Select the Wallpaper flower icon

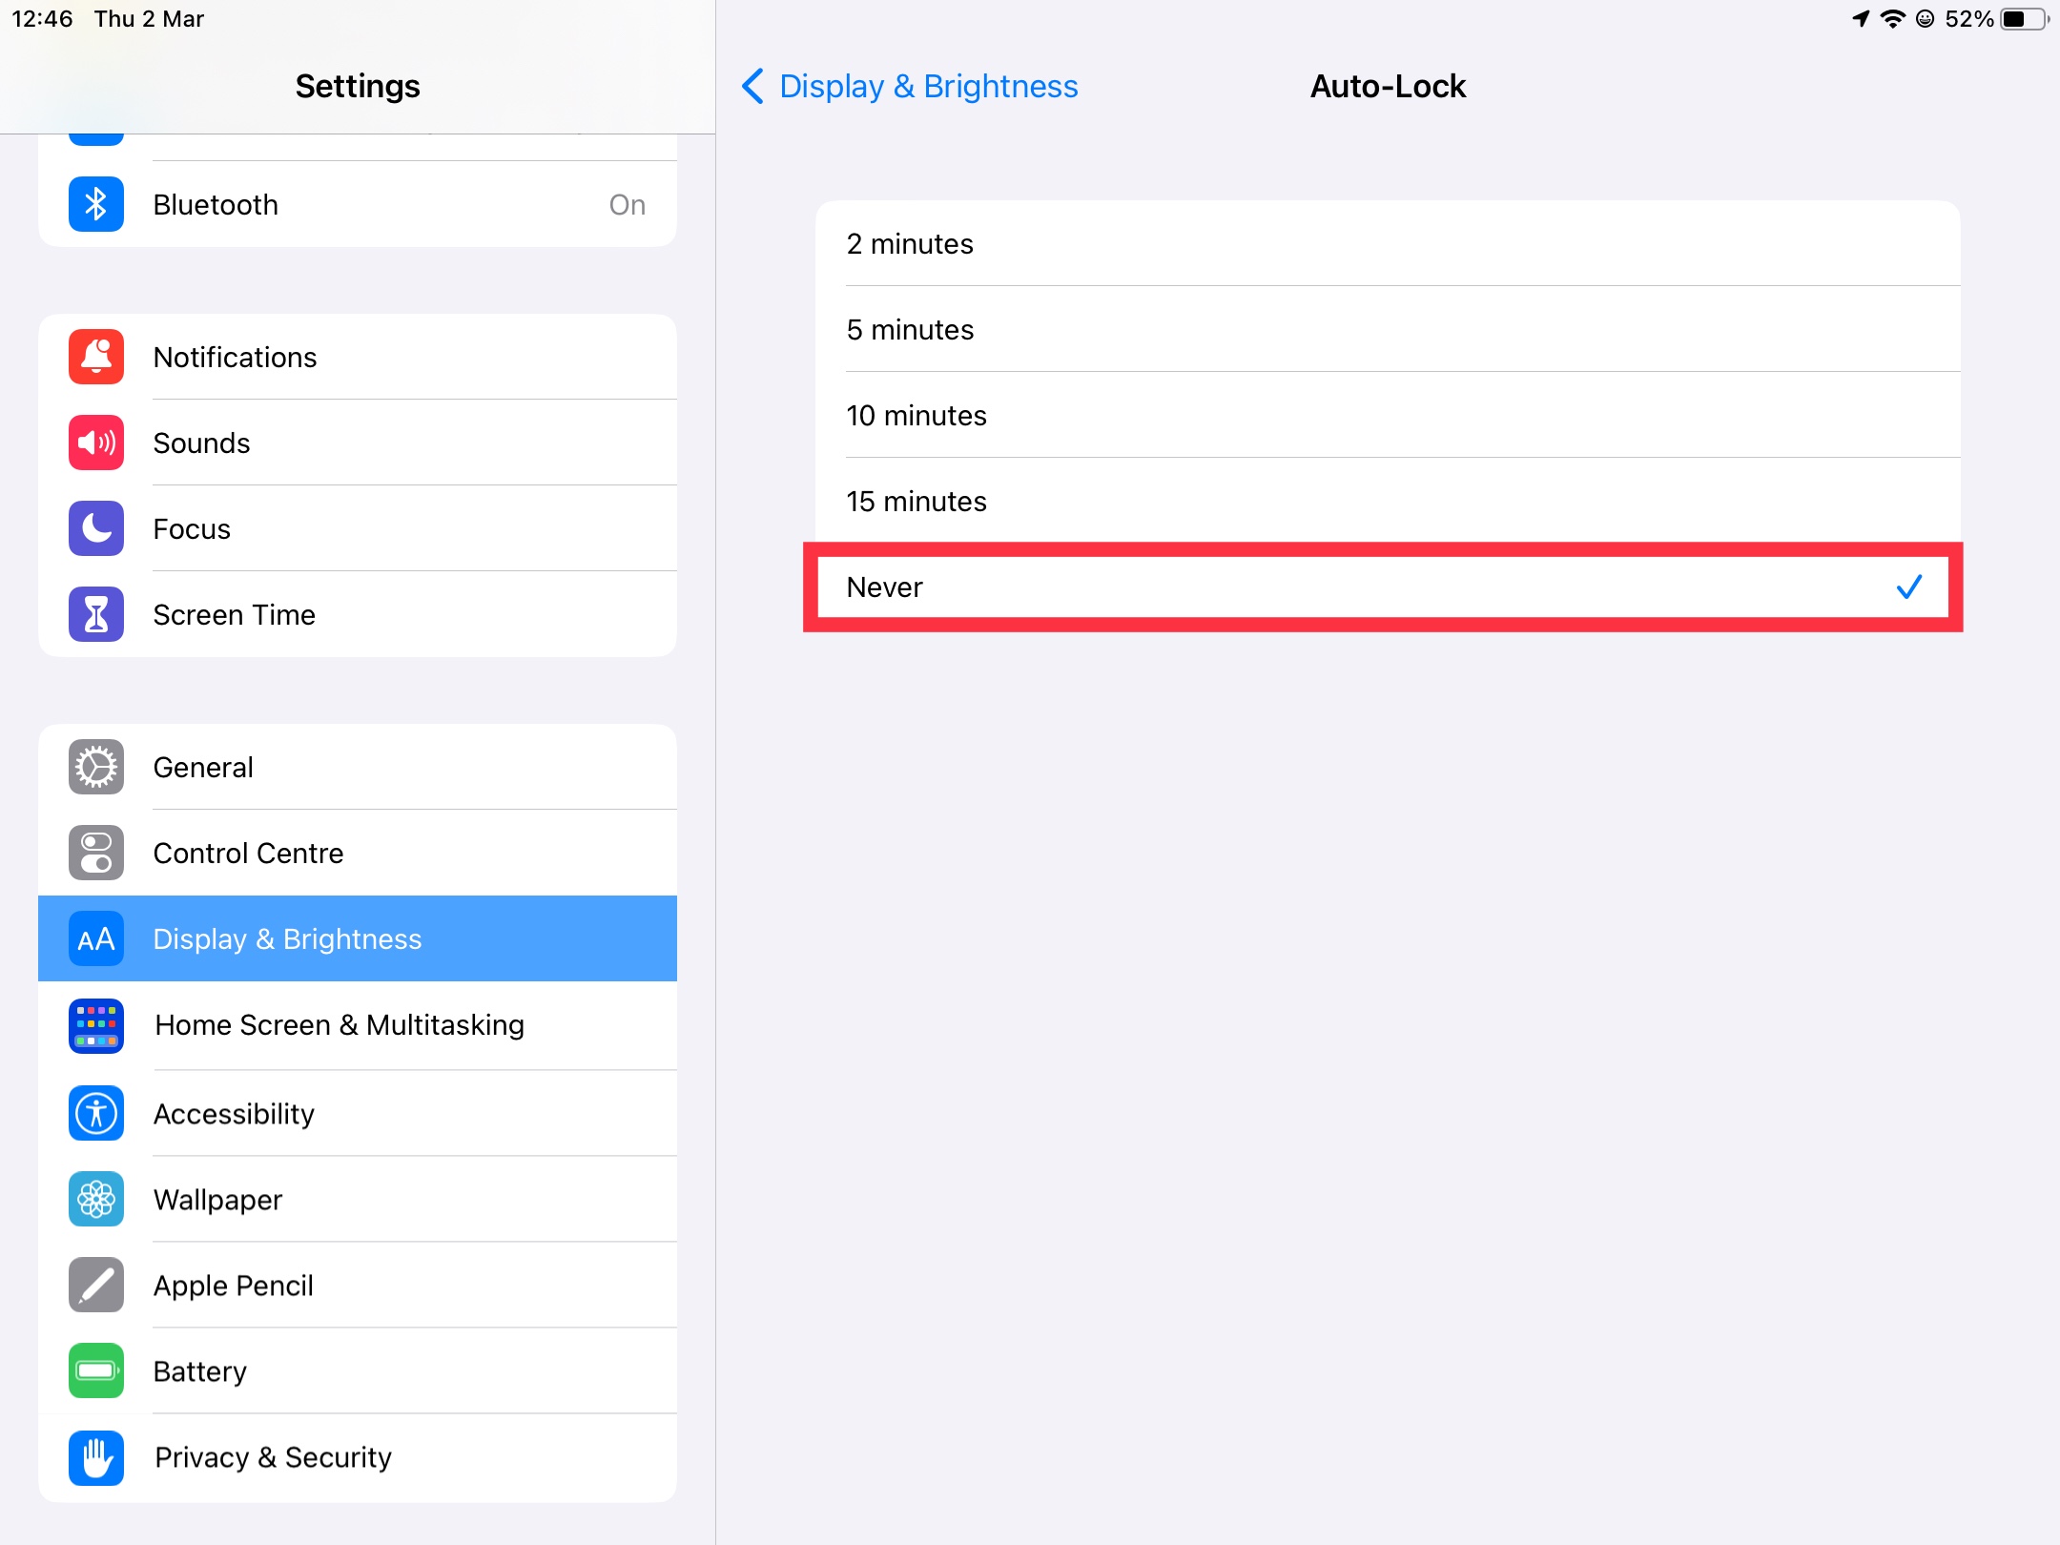[96, 1199]
